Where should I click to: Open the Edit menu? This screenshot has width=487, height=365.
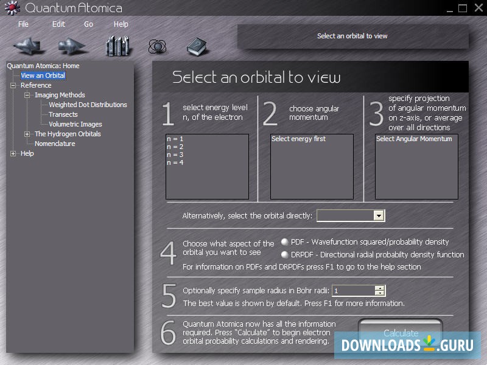coord(58,24)
